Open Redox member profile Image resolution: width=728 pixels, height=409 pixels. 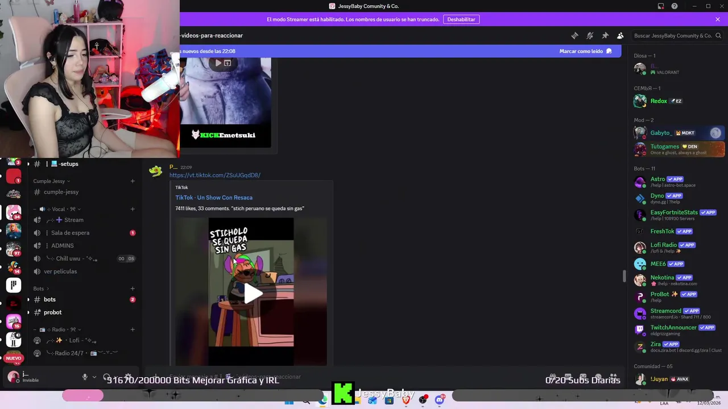679,101
